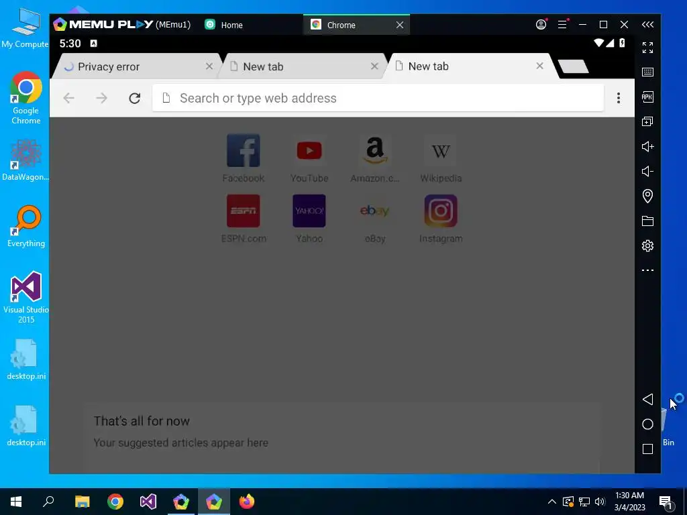Viewport: 687px width, 515px height.
Task: Select My Computer desktop icon
Action: [x=25, y=27]
